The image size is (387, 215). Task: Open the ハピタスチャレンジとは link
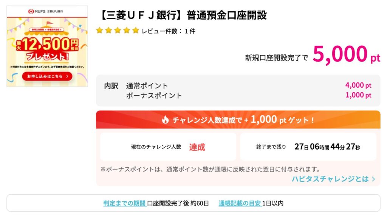pos(333,179)
